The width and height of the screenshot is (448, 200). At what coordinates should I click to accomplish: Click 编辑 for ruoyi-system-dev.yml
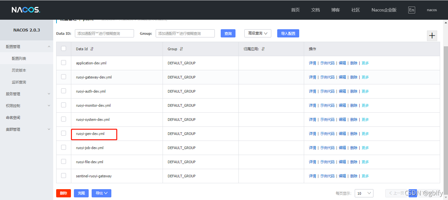[342, 120]
